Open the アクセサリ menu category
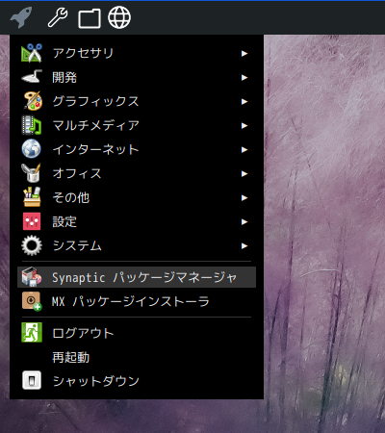 click(x=137, y=53)
